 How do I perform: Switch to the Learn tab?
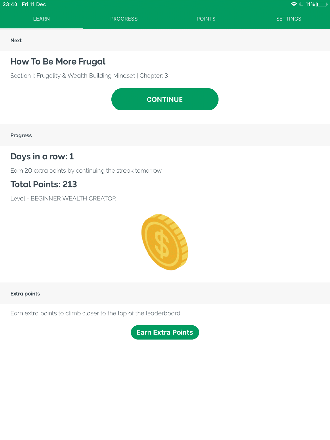pyautogui.click(x=41, y=19)
